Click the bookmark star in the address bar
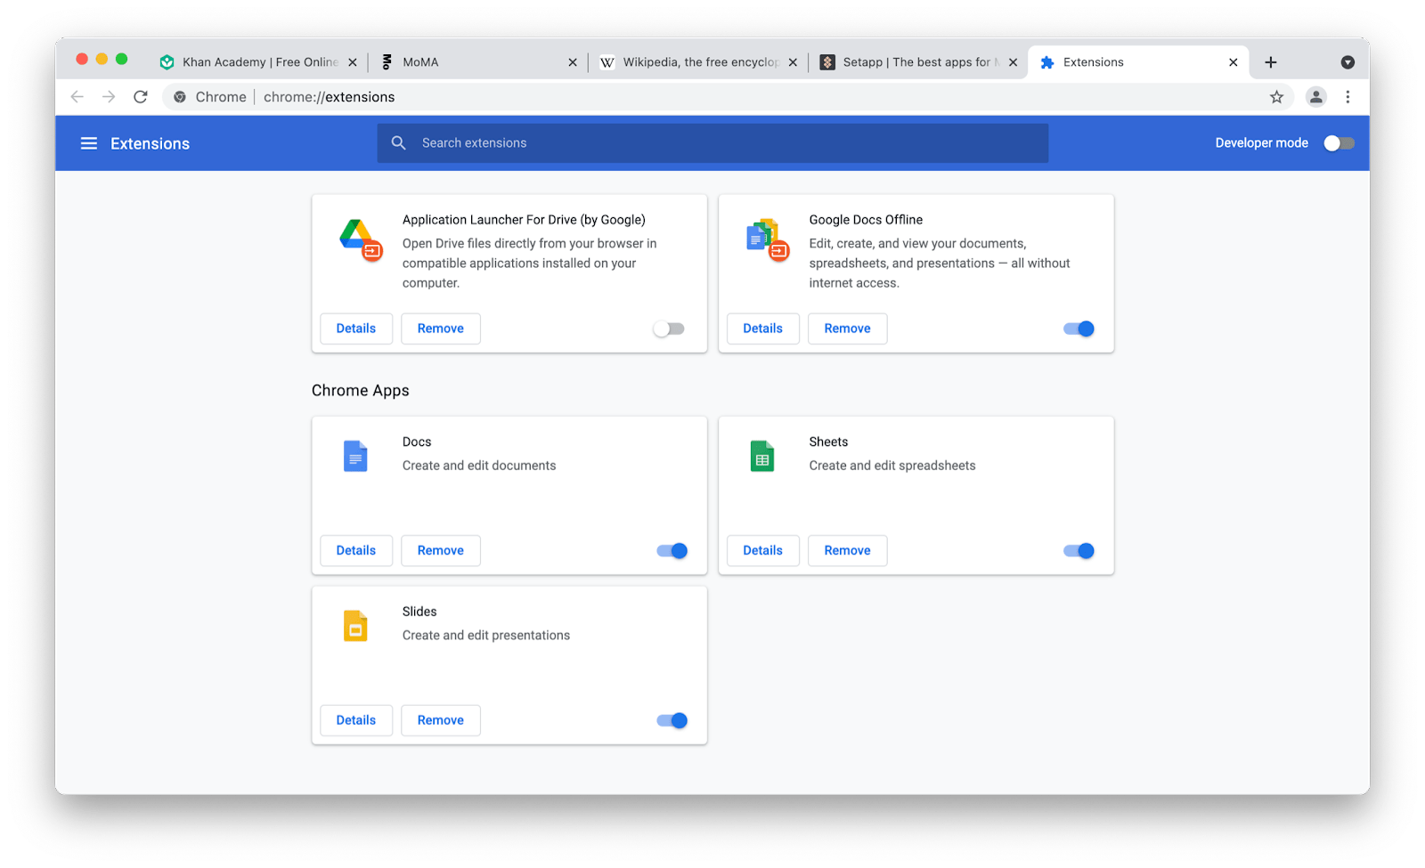1425x868 pixels. tap(1277, 96)
